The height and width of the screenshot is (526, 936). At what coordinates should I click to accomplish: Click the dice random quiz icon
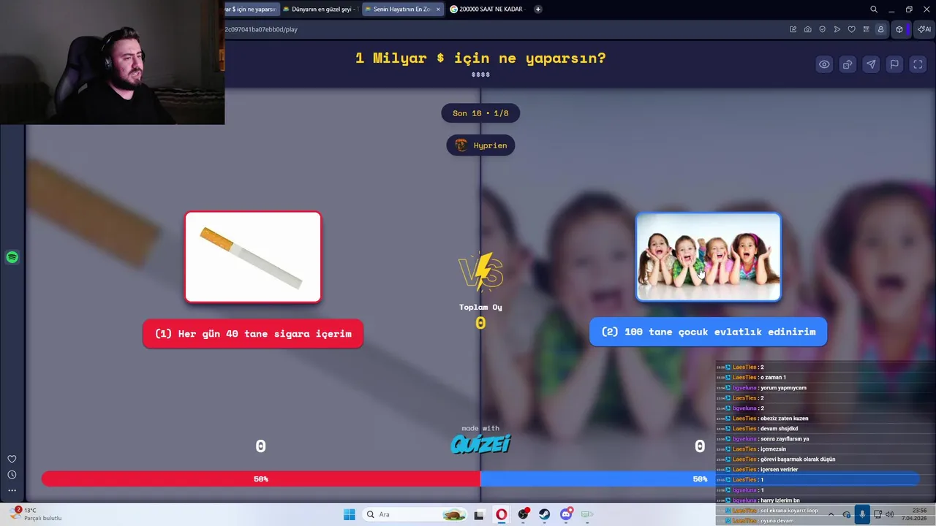coord(848,64)
